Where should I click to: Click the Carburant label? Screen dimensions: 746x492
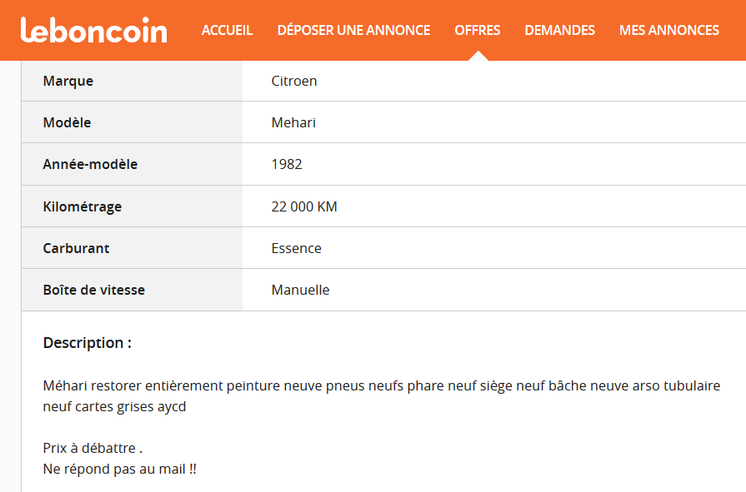[x=76, y=248]
